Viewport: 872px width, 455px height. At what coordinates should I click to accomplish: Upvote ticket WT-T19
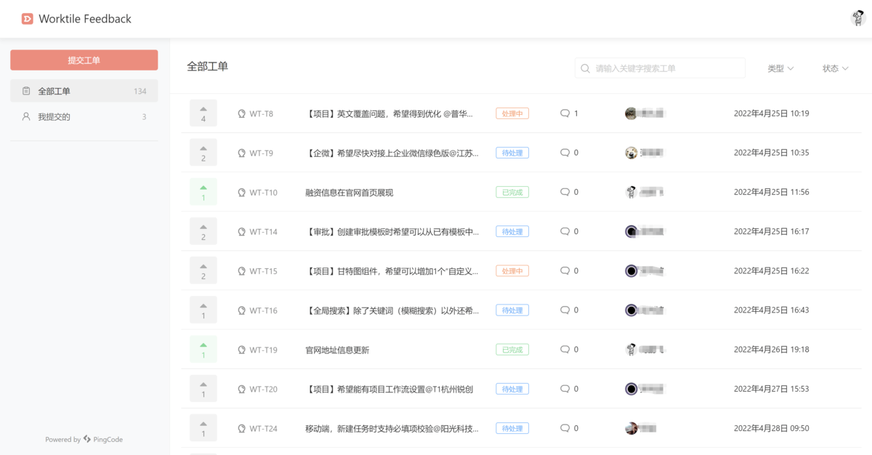tap(203, 349)
